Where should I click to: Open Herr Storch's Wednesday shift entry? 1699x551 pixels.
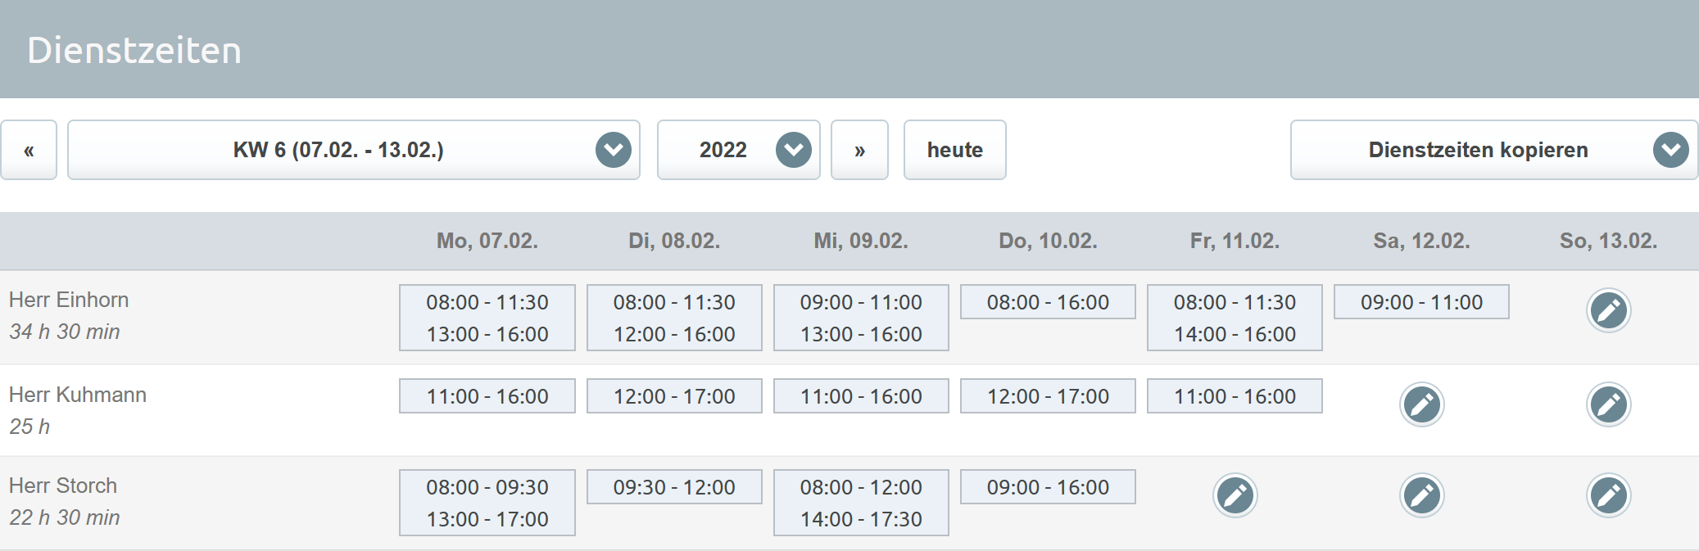click(x=861, y=503)
